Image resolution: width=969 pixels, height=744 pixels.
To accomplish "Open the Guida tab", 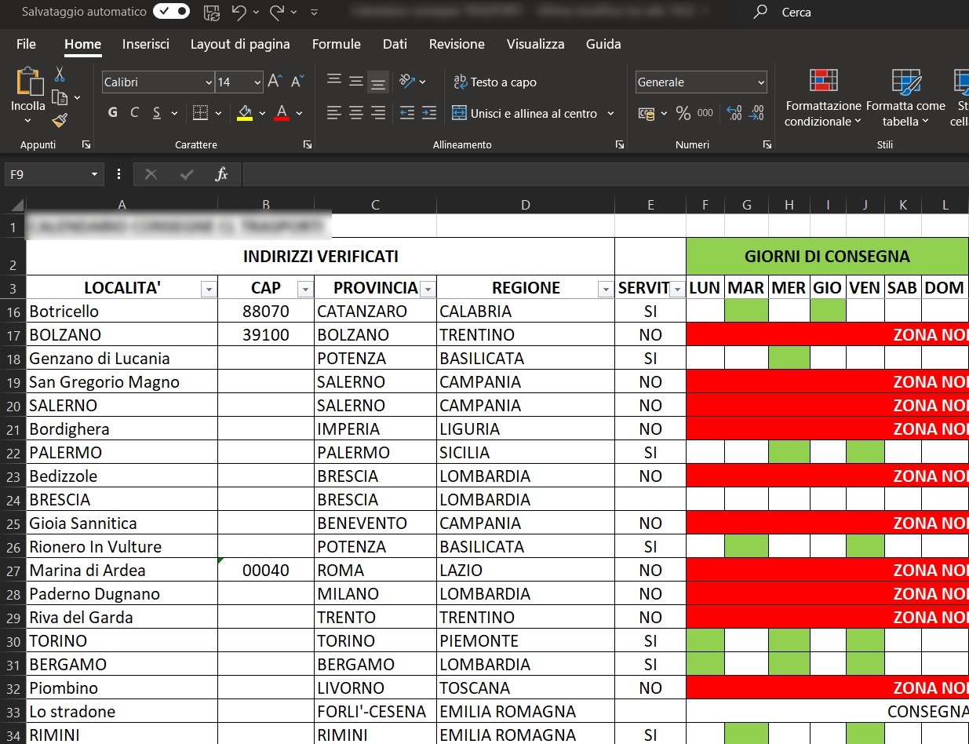I will click(603, 44).
